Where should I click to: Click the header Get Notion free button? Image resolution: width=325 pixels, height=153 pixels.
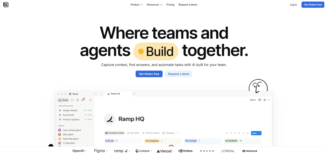[x=313, y=4]
